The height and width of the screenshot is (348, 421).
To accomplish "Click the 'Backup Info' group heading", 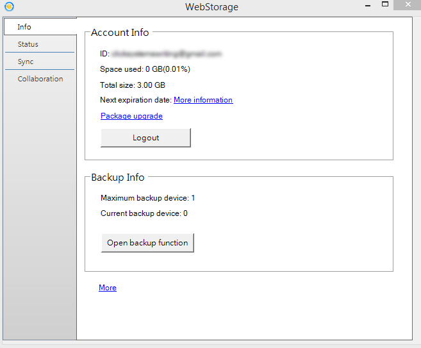I will coord(118,178).
